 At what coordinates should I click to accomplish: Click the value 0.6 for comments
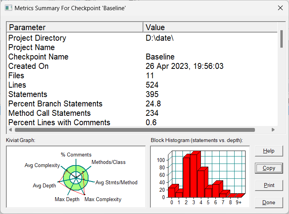click(151, 122)
